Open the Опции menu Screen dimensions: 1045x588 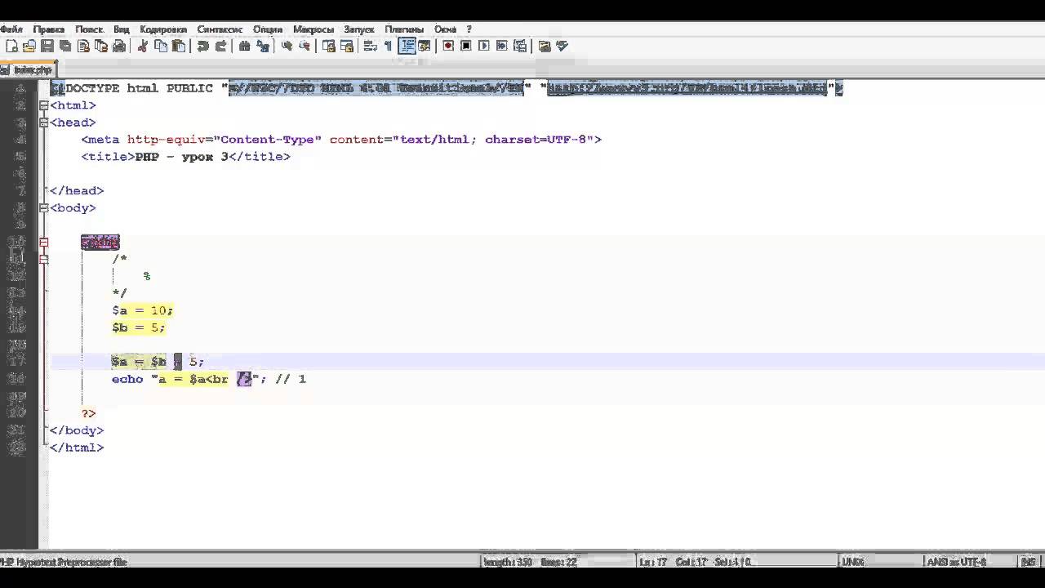coord(268,29)
